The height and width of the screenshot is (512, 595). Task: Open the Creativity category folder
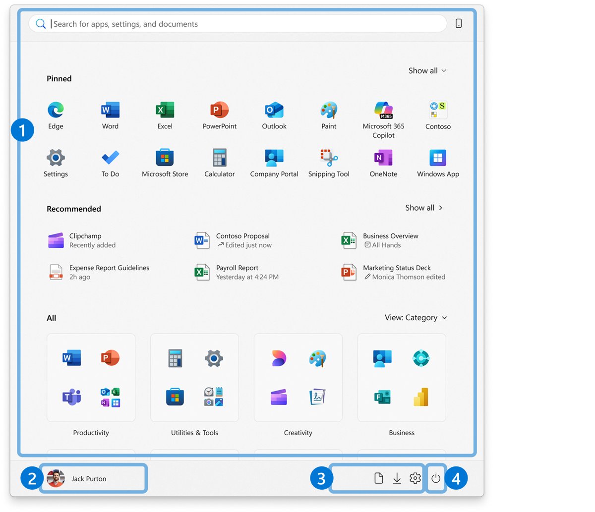click(x=298, y=378)
